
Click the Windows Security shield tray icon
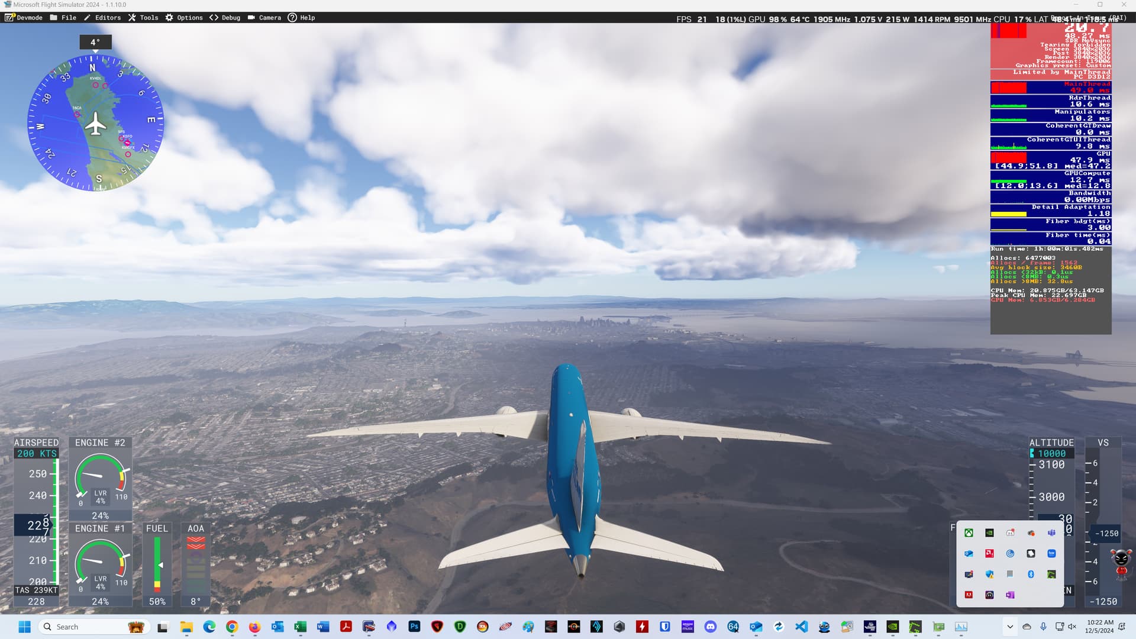click(989, 575)
